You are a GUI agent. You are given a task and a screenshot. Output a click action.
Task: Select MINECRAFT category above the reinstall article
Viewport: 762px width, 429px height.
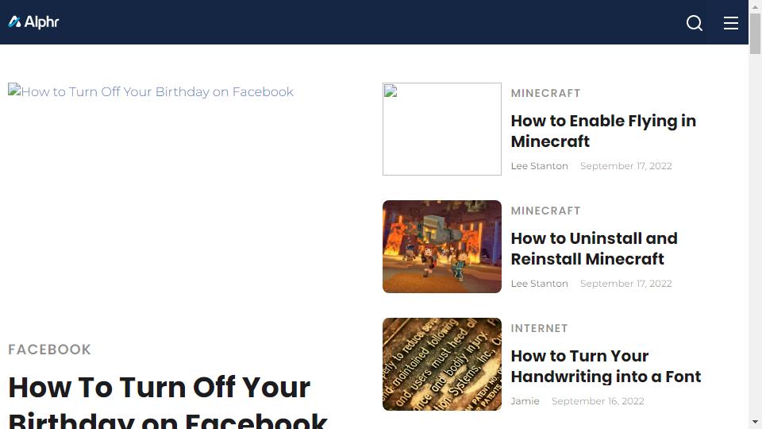pos(545,211)
